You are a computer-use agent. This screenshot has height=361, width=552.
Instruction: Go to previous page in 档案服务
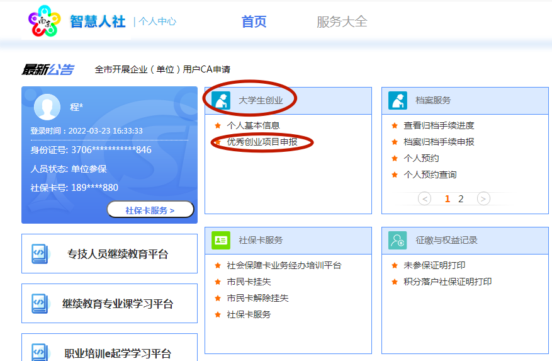coord(424,199)
